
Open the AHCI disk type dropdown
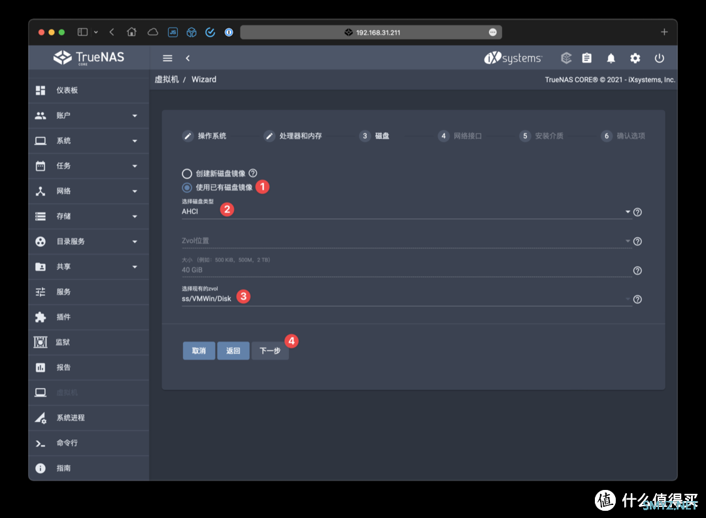pyautogui.click(x=404, y=212)
